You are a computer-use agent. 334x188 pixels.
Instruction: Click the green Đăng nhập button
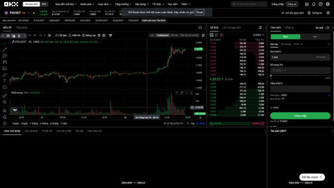click(x=300, y=116)
